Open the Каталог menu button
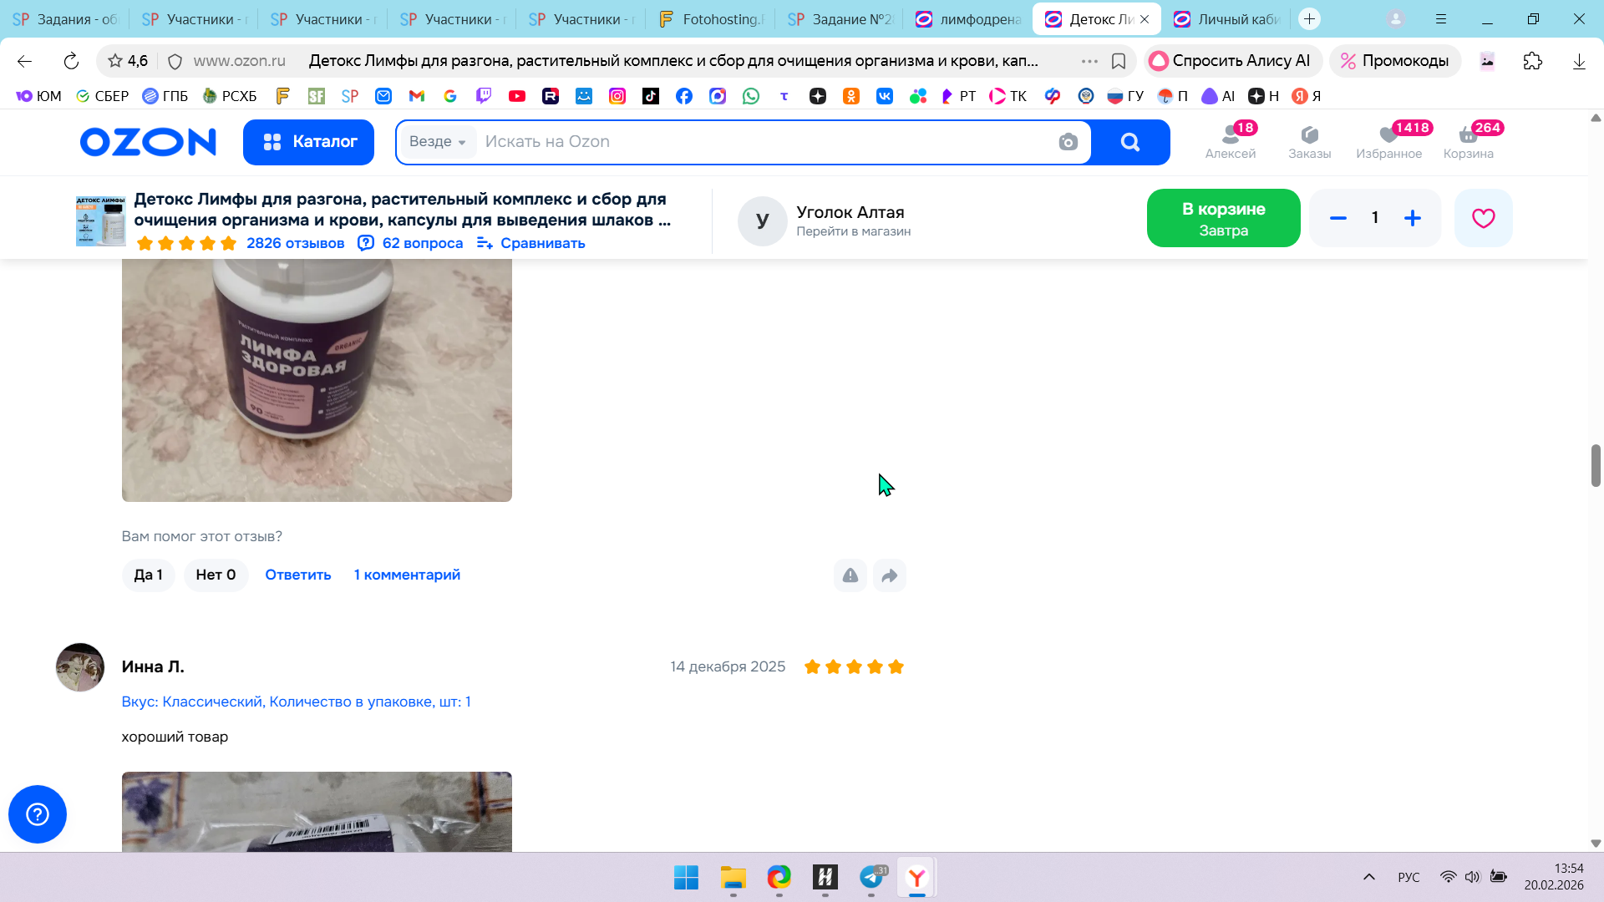Image resolution: width=1604 pixels, height=902 pixels. (308, 142)
